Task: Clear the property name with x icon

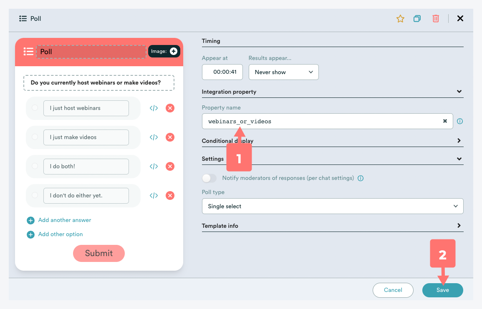Action: [x=445, y=121]
